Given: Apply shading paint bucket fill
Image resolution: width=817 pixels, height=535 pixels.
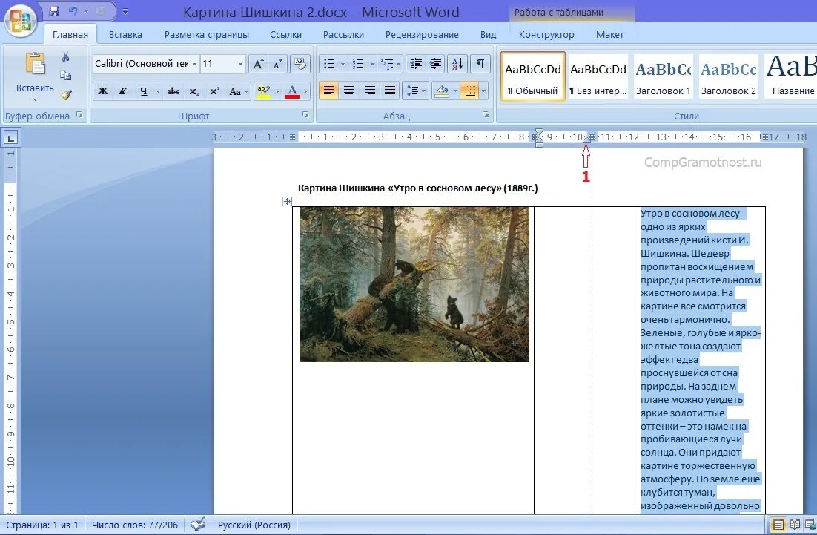Looking at the screenshot, I should tap(442, 91).
